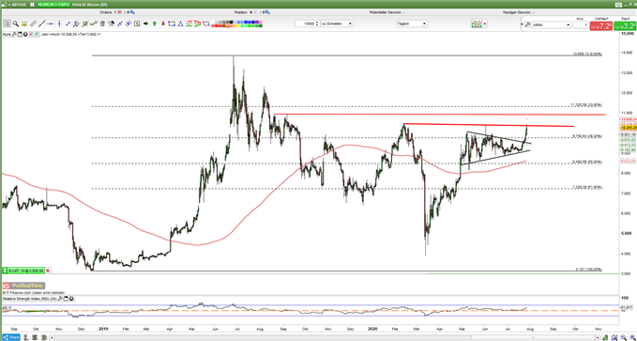
Task: Insert a text box annotation
Action: [137, 23]
